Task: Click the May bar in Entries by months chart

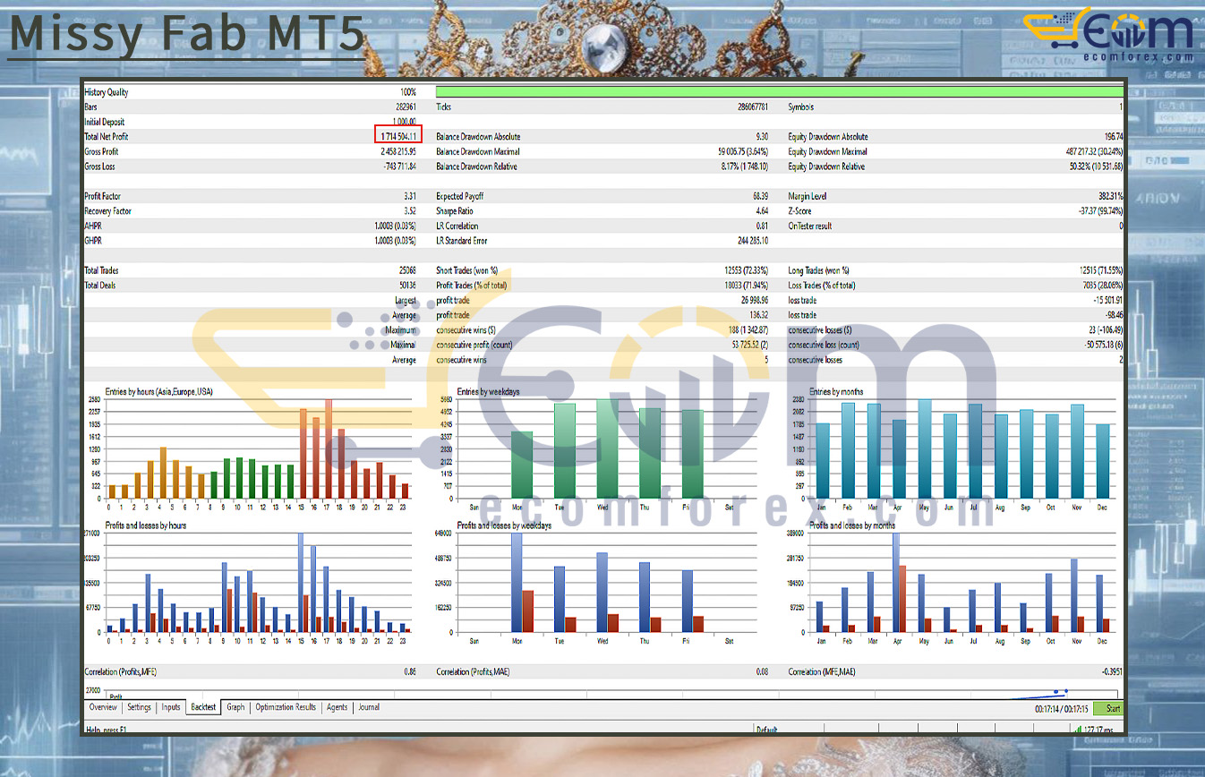Action: point(924,449)
